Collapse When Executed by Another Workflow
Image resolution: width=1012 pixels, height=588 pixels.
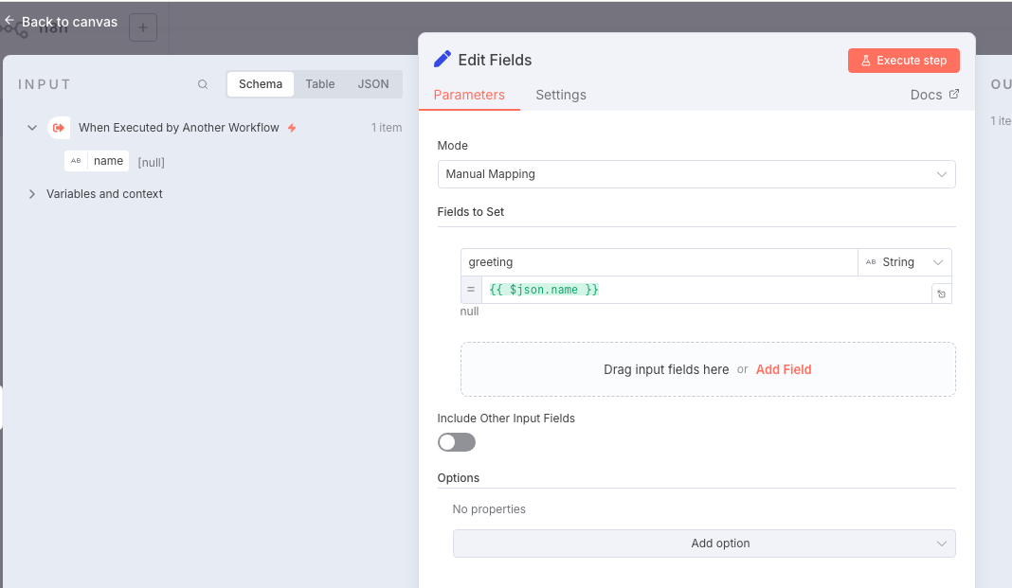(32, 128)
